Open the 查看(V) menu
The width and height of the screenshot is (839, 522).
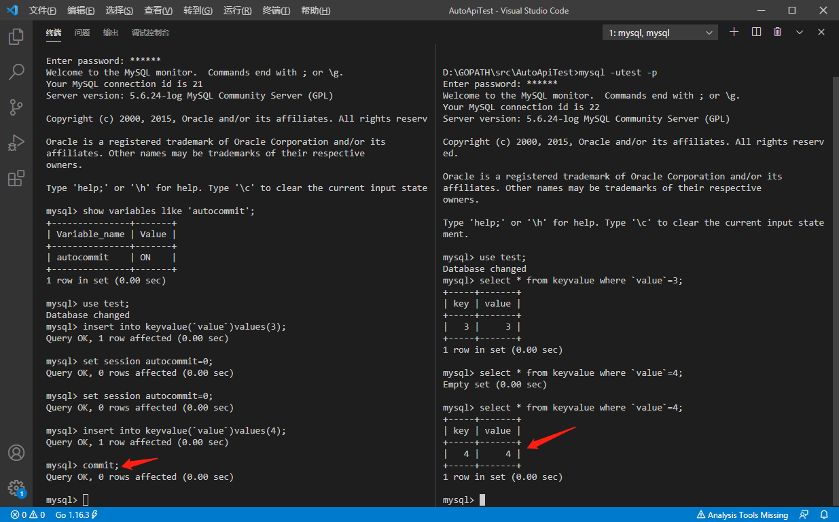pyautogui.click(x=158, y=10)
